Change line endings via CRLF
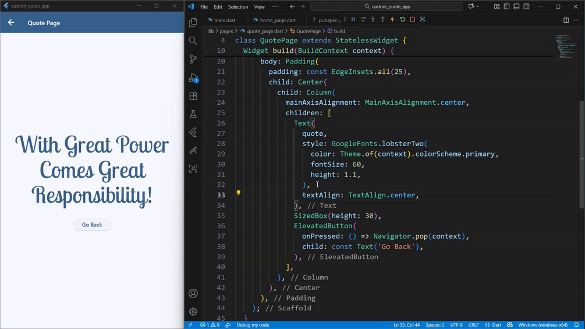Screen dimensions: 585x329 (x=473, y=325)
